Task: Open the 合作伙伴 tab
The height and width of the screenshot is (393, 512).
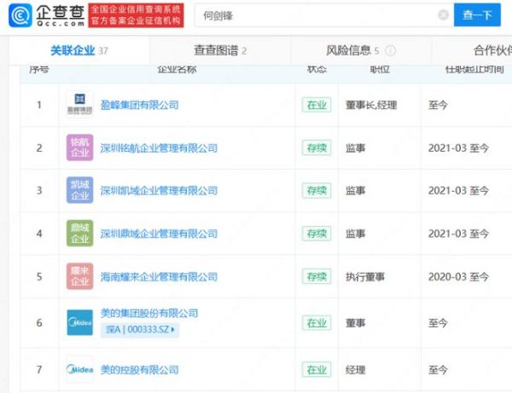Action: coord(480,51)
